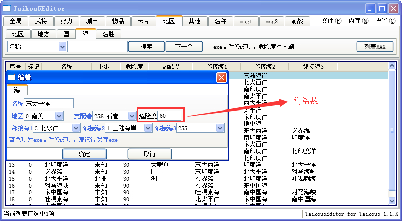Minimize the Taikou5Editor window
Image resolution: width=402 pixels, height=221 pixels.
click(x=370, y=9)
